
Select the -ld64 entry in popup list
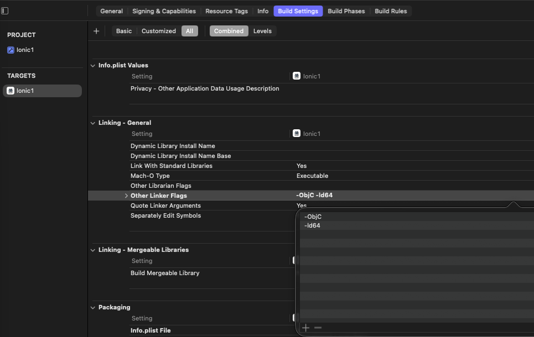(313, 225)
